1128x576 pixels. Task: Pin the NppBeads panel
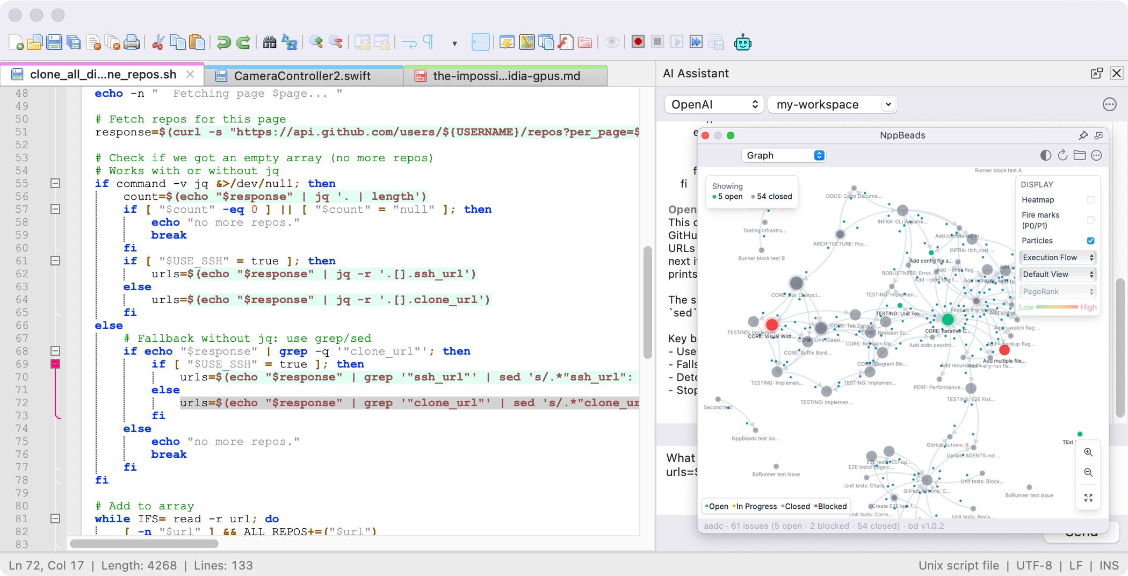(1083, 135)
